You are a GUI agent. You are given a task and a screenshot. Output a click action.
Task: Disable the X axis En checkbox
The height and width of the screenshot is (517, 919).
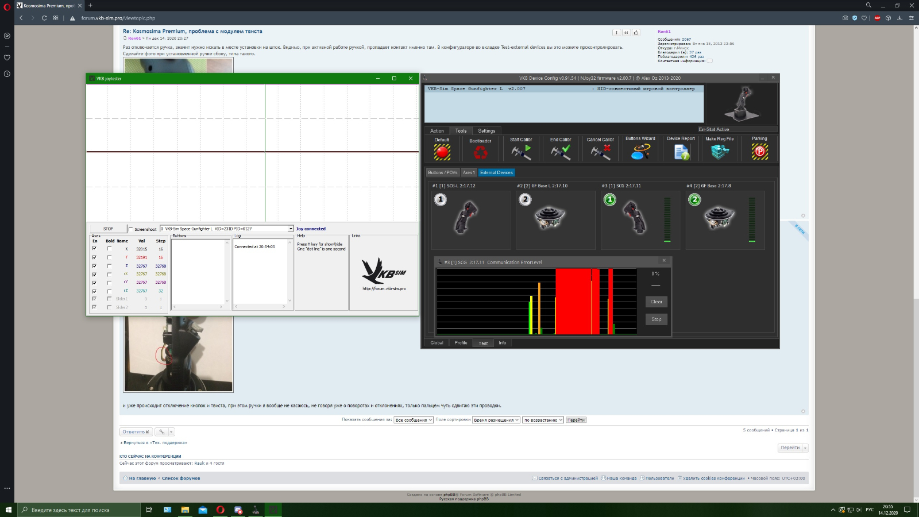click(94, 249)
